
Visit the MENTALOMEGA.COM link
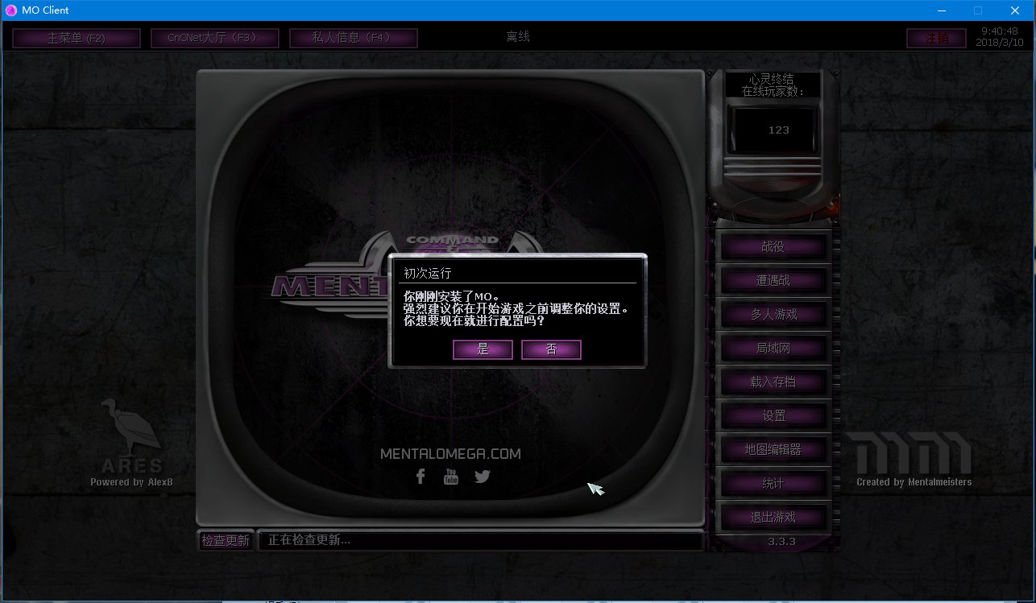[x=450, y=454]
